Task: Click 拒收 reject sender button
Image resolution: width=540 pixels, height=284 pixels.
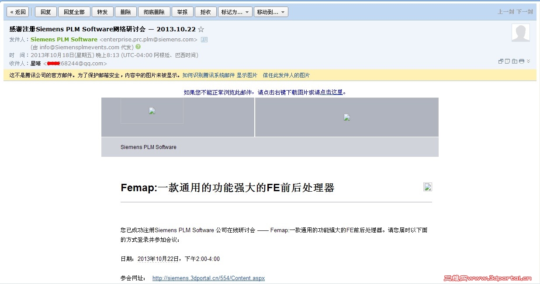Action: coord(206,12)
